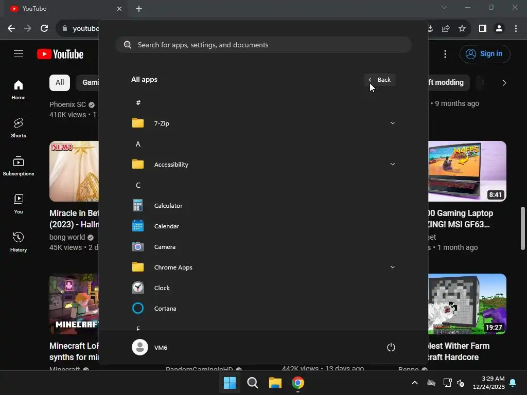Open the clock and date tray area
Image resolution: width=527 pixels, height=395 pixels.
[489, 383]
